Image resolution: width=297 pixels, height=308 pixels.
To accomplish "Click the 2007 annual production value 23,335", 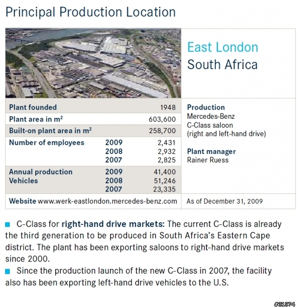I will 164,189.
